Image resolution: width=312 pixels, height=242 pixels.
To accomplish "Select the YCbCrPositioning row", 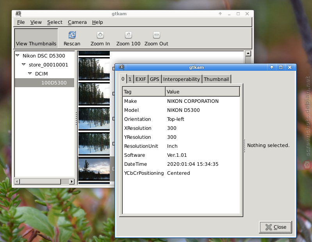I will [181, 173].
